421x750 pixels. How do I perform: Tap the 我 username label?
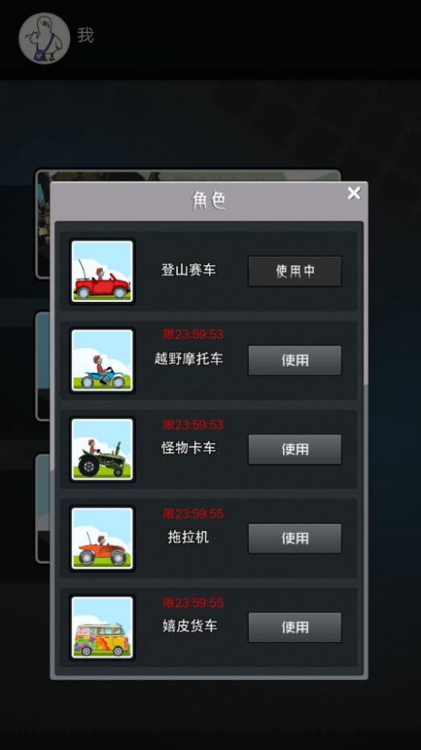click(x=85, y=35)
